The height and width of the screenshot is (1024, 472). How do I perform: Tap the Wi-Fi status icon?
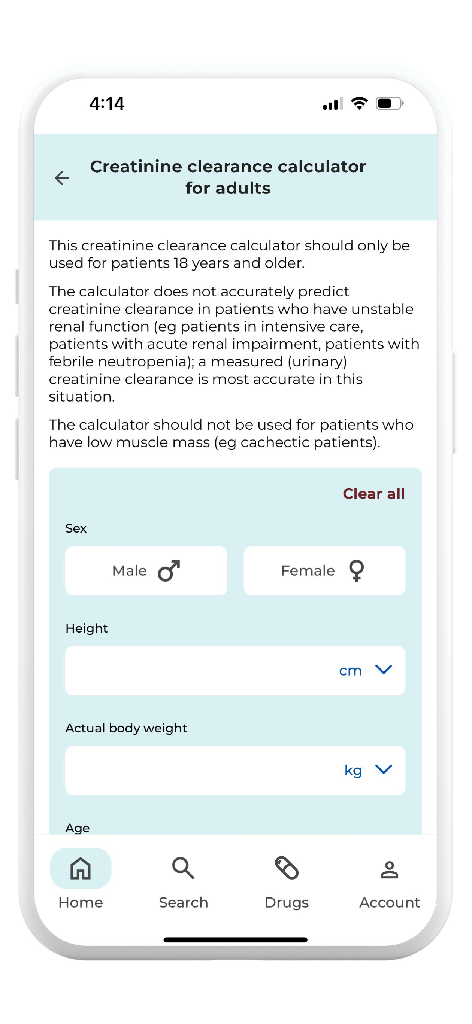point(359,103)
